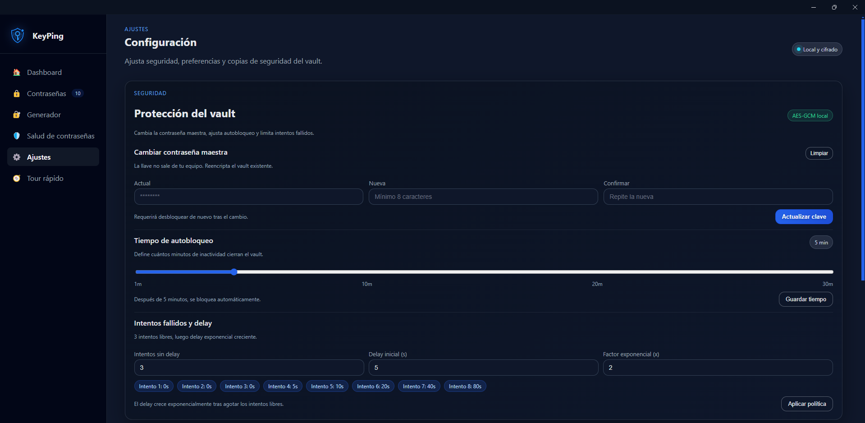Click the Limpiar button
This screenshot has height=423, width=865.
pos(819,153)
